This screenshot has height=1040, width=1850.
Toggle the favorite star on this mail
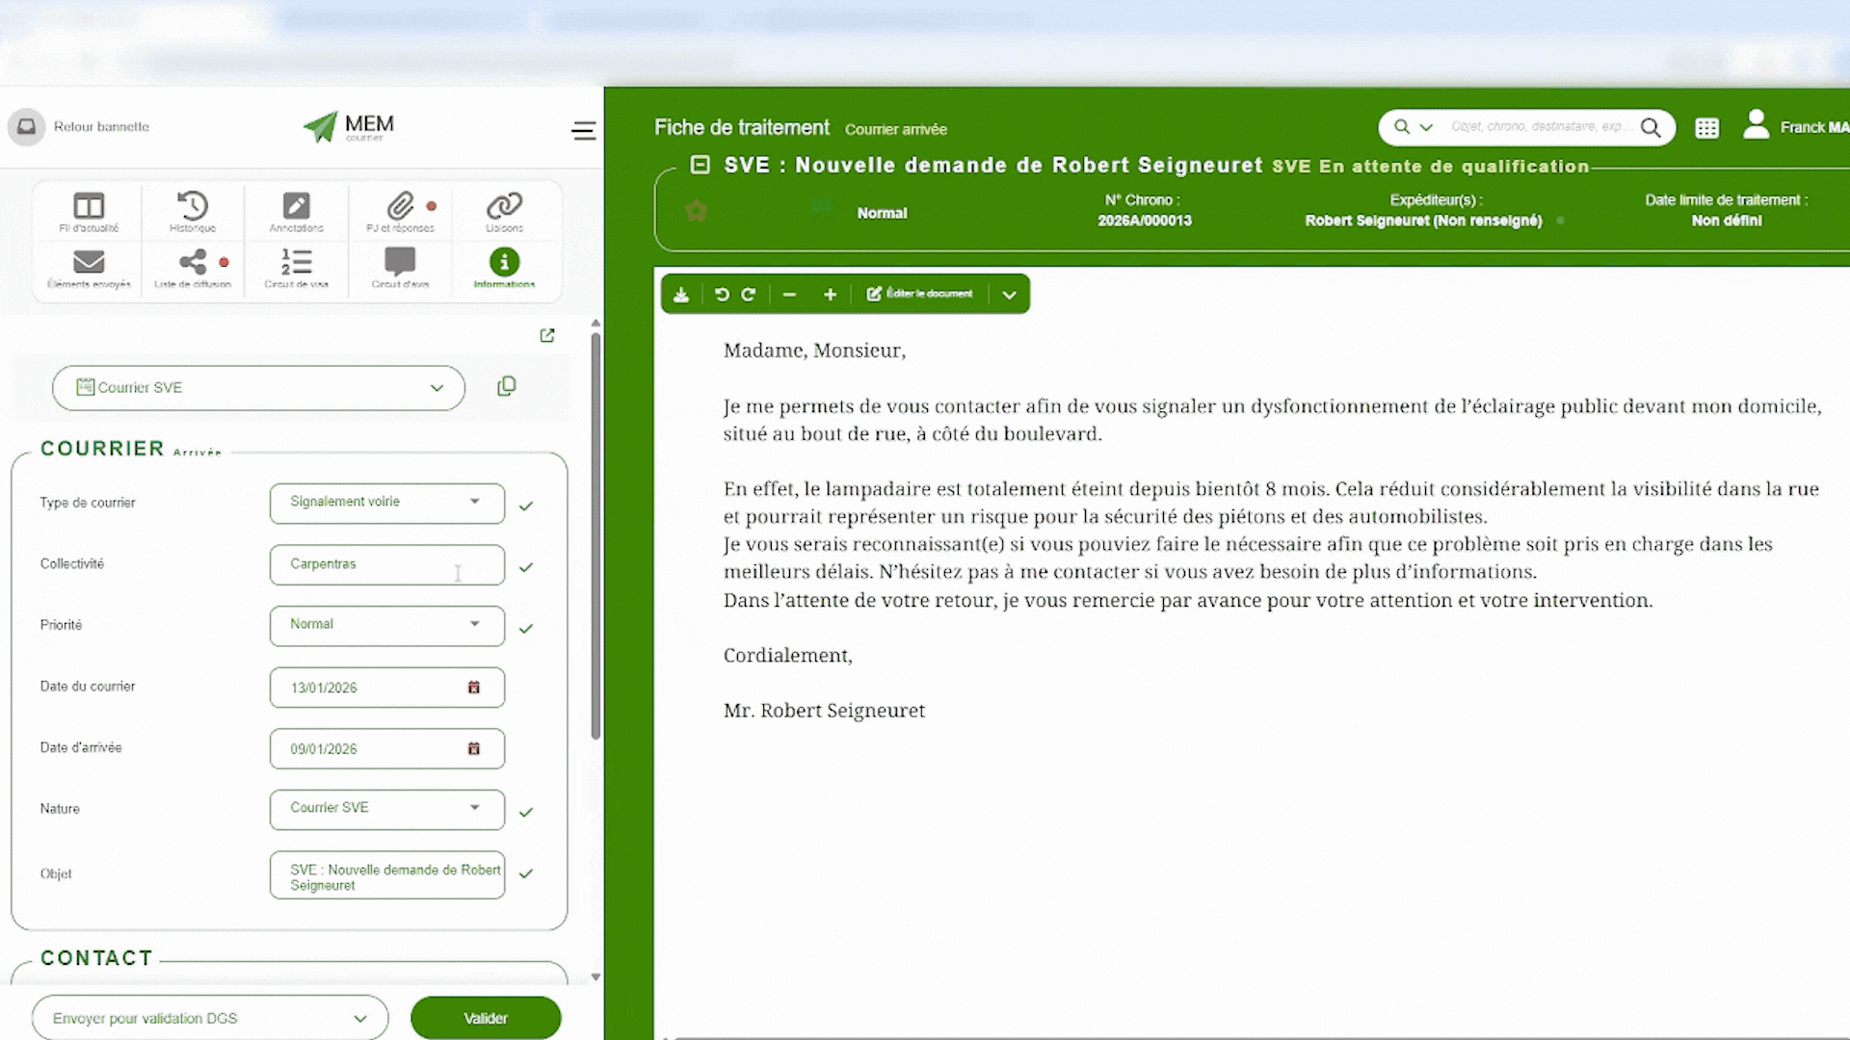click(696, 211)
